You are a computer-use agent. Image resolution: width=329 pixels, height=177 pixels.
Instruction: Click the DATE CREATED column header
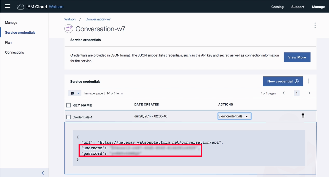147,105
